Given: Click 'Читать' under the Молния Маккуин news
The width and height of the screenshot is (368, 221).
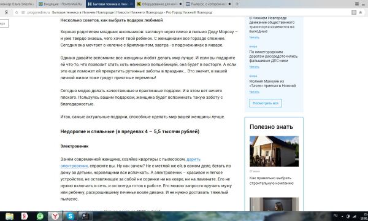Looking at the screenshot, I should 254,92.
